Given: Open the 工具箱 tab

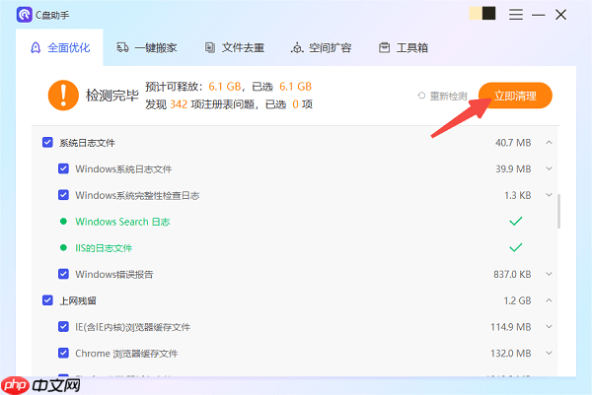Looking at the screenshot, I should tap(407, 47).
